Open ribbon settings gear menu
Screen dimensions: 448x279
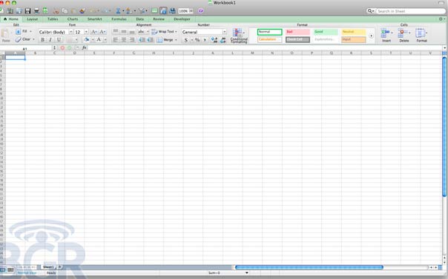(x=441, y=19)
